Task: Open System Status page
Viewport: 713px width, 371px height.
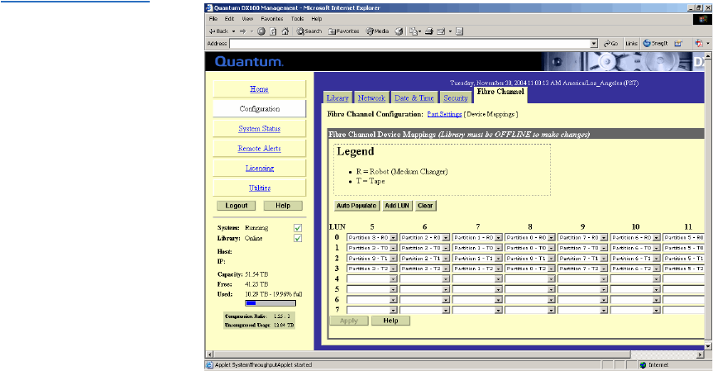Action: (x=259, y=129)
